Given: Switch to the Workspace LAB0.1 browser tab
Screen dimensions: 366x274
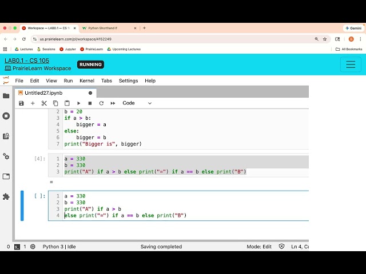Looking at the screenshot, I should click(x=49, y=28).
